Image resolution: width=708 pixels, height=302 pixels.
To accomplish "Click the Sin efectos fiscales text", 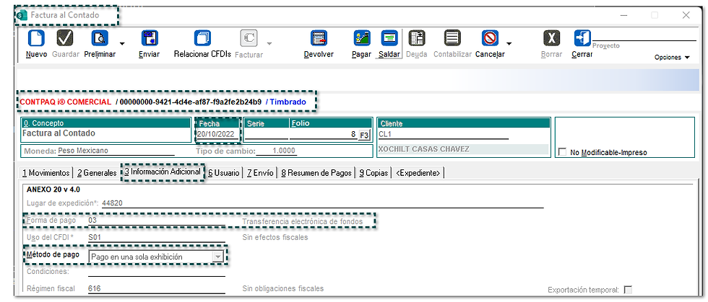I will point(275,237).
